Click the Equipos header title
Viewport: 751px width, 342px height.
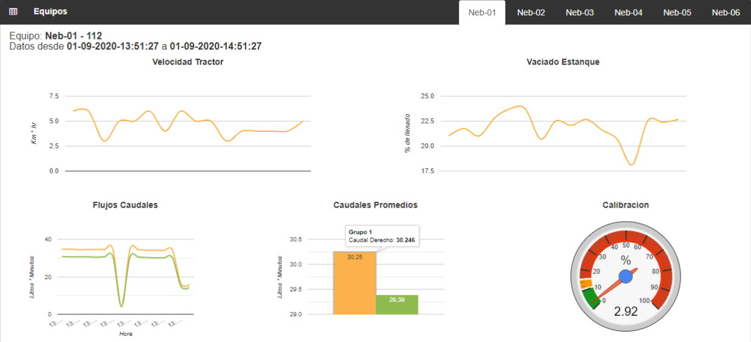pos(50,12)
